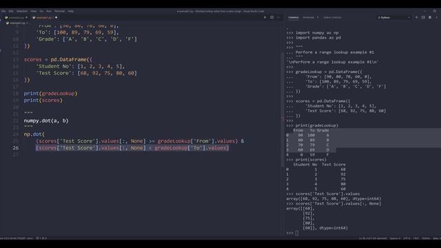
Task: Click 'numpy.dot(a, b)' on line 22
Action: click(46, 121)
